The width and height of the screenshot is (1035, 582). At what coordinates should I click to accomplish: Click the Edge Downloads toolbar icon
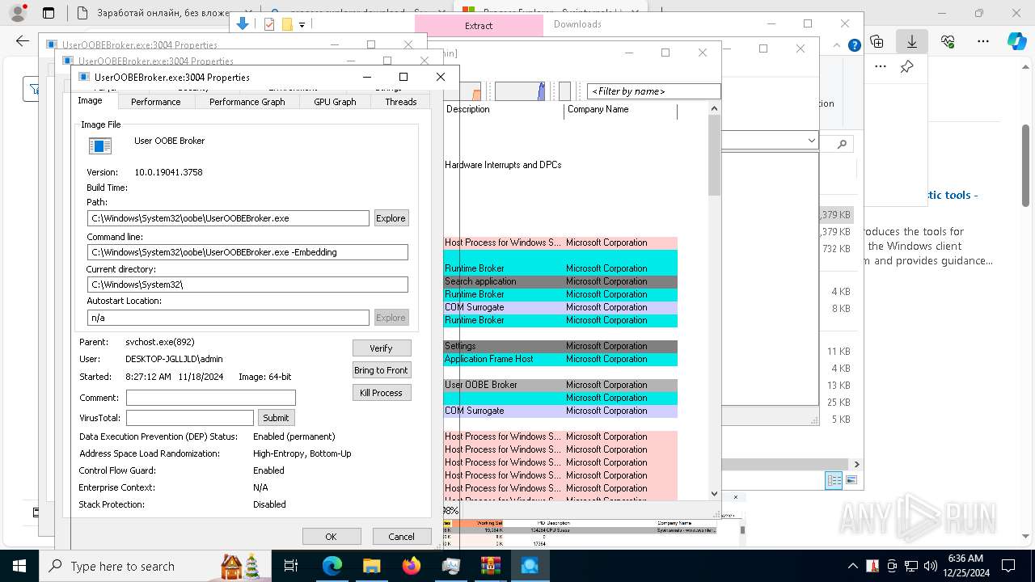pyautogui.click(x=912, y=41)
